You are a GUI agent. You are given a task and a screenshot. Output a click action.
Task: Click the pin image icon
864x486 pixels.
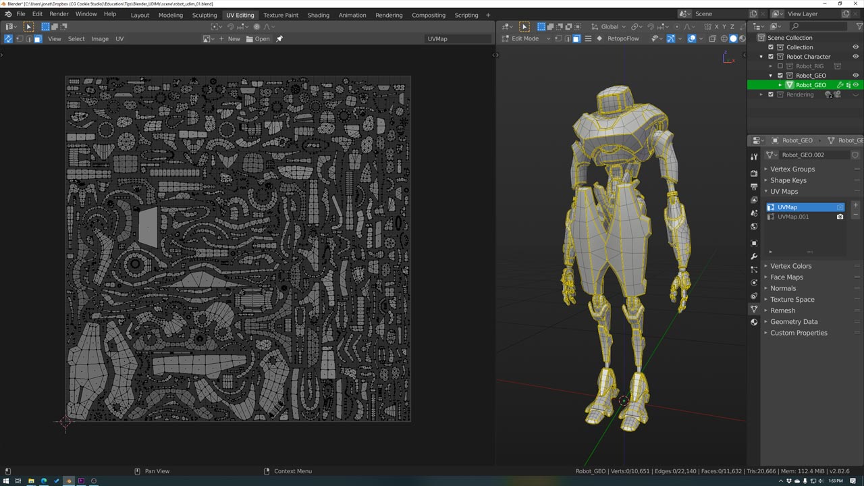tap(279, 38)
